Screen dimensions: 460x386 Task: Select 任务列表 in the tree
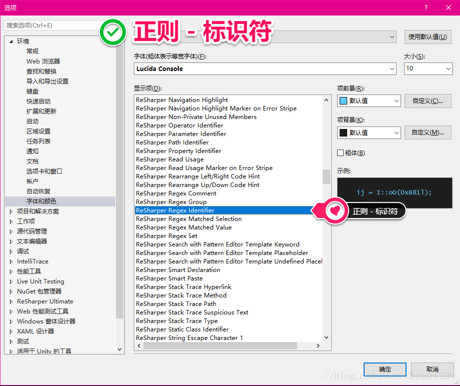pyautogui.click(x=38, y=141)
